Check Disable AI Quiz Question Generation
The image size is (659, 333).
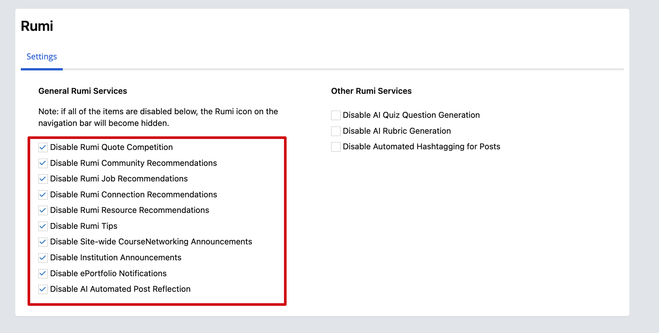336,115
